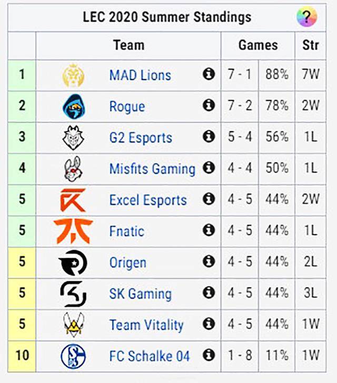Click the Team Vitality bee logo
This screenshot has height=383, width=337.
pyautogui.click(x=73, y=325)
